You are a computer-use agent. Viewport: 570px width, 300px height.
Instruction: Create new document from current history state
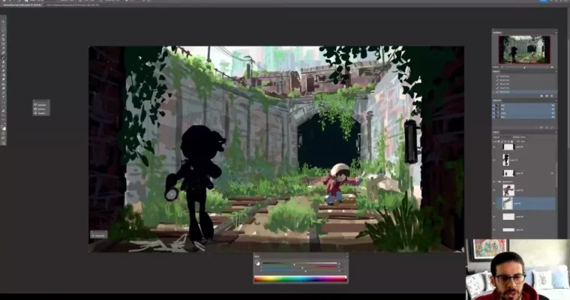point(541,96)
